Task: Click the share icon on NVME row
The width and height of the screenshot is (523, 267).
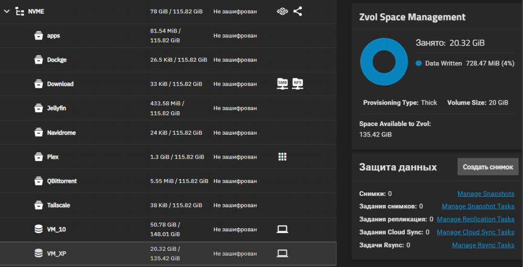Action: point(298,11)
